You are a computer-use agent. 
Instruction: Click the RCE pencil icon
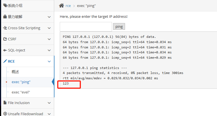coord(5,61)
